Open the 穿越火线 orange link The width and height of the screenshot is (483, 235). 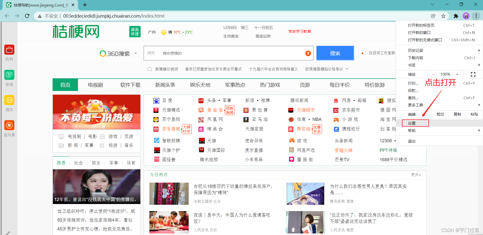click(343, 150)
